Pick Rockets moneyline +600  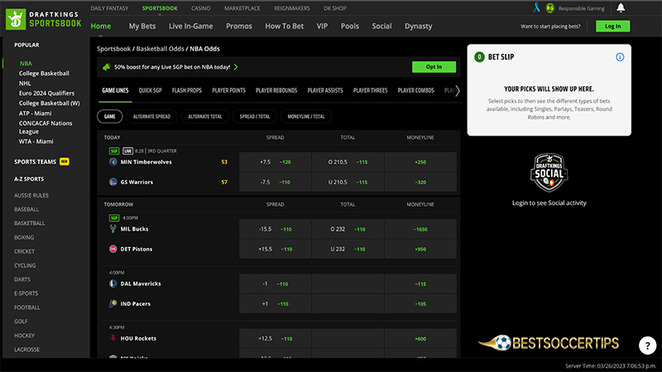(x=420, y=339)
